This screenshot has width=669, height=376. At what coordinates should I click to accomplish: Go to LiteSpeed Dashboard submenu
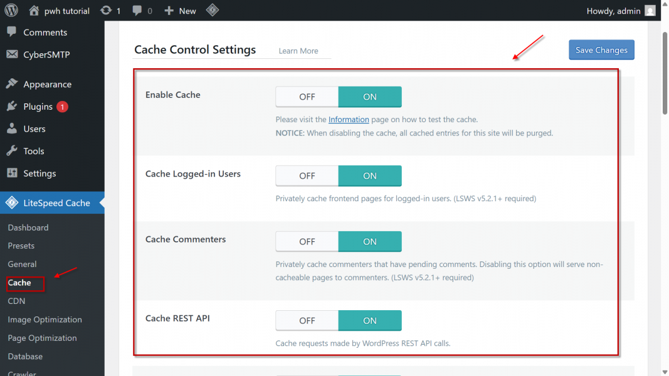tap(28, 227)
